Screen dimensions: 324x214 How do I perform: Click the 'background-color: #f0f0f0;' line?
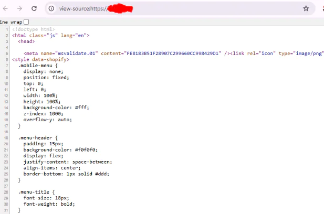point(60,150)
